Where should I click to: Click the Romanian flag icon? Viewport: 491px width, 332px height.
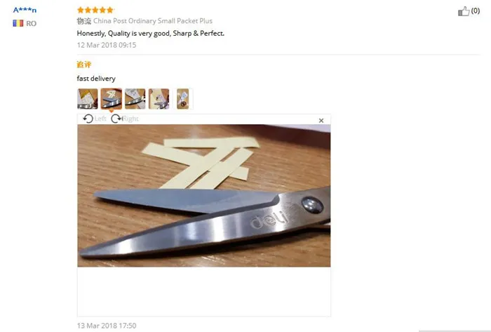click(18, 23)
